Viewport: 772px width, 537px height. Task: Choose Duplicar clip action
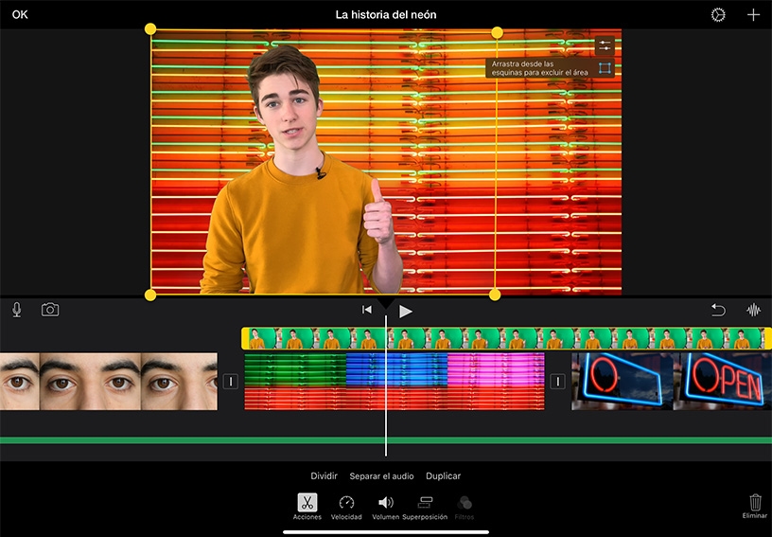(x=443, y=475)
